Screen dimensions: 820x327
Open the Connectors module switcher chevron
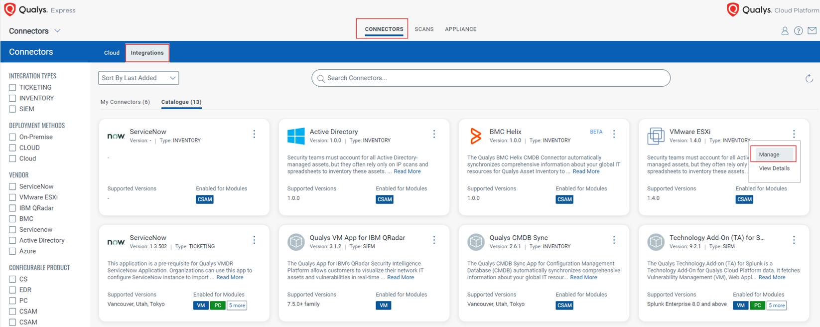coord(57,31)
